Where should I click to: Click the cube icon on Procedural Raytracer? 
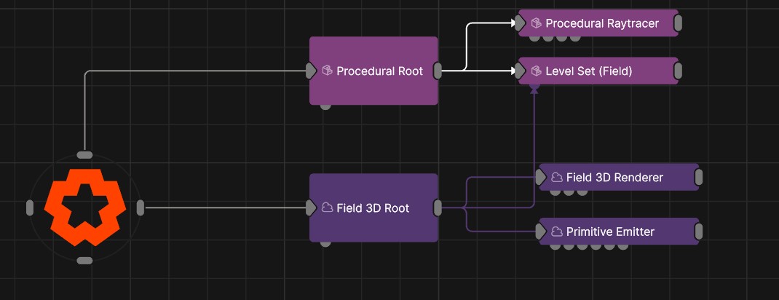click(536, 23)
